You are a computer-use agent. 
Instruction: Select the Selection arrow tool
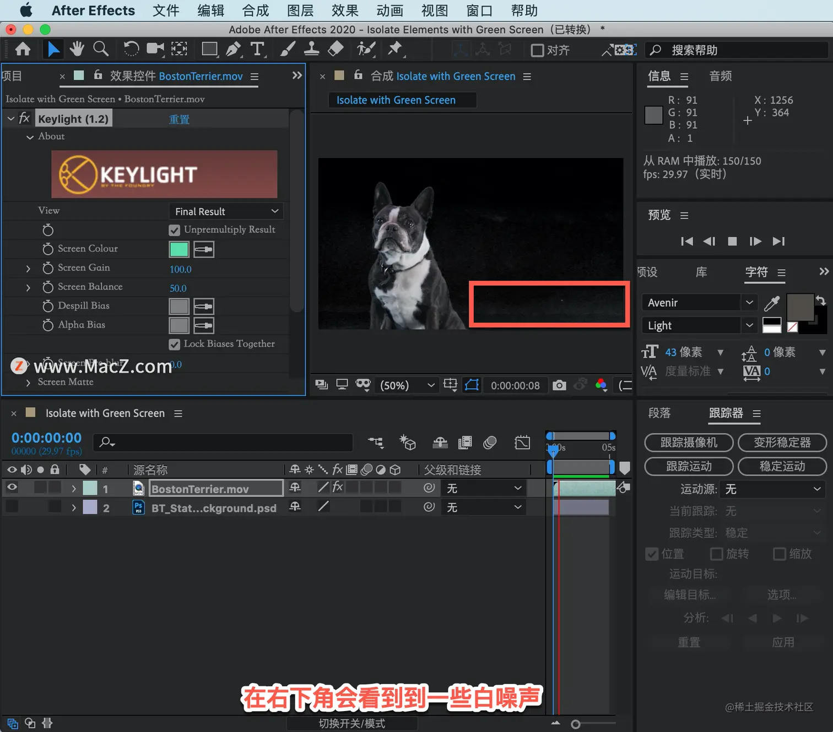click(x=53, y=50)
